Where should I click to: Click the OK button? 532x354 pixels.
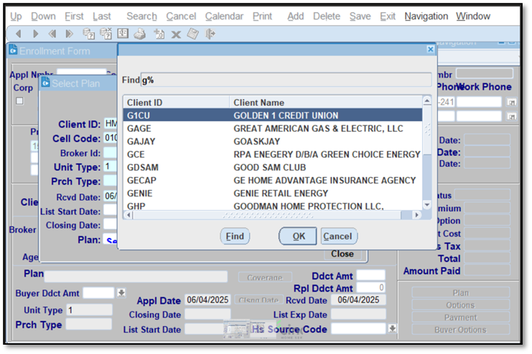pos(298,236)
